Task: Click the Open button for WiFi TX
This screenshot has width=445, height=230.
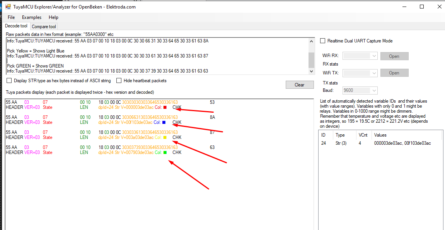Action: pyautogui.click(x=394, y=73)
